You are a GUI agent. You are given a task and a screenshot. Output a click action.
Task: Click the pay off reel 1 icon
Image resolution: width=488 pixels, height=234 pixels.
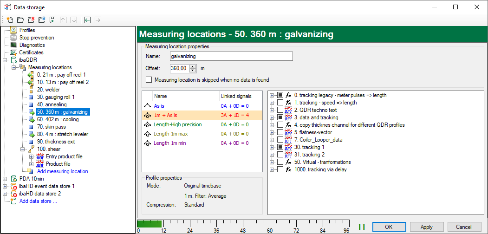(x=31, y=75)
